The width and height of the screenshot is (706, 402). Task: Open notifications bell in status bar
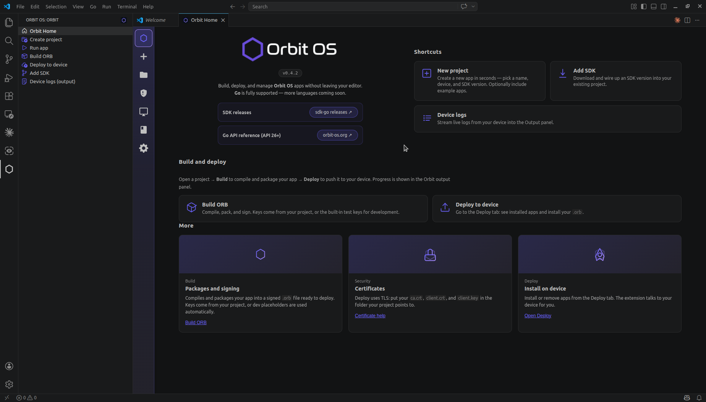[x=699, y=398]
